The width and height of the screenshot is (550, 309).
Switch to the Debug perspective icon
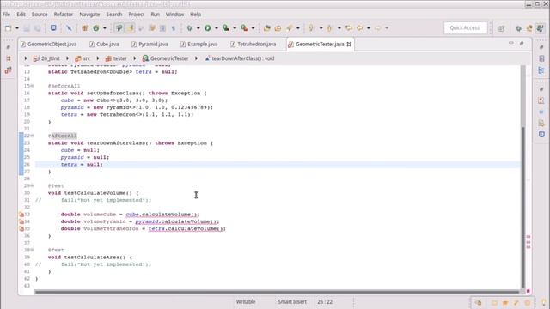pos(518,28)
